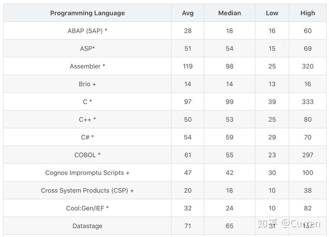
Task: Select the C# language cell
Action: click(87, 137)
